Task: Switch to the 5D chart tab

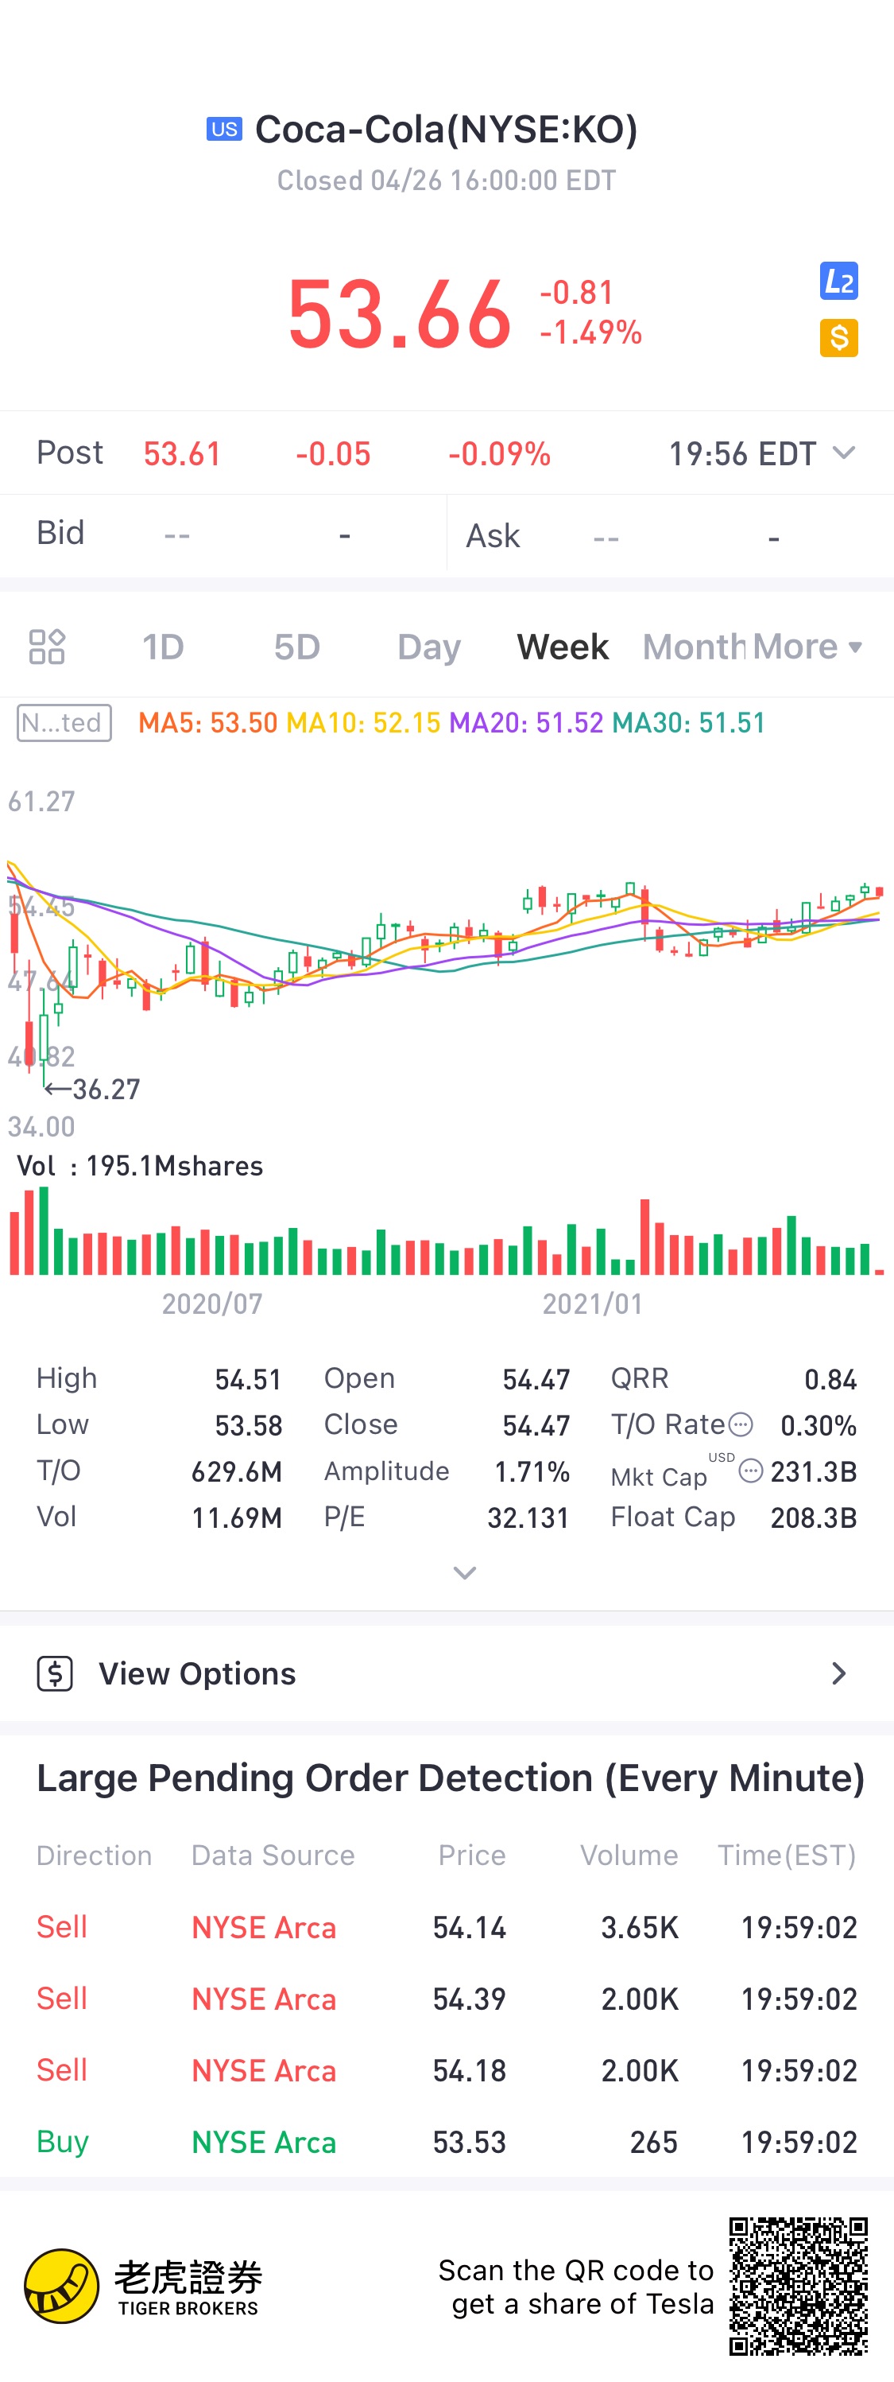Action: tap(296, 647)
